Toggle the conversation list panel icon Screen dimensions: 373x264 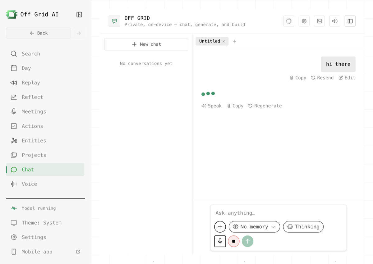point(350,21)
